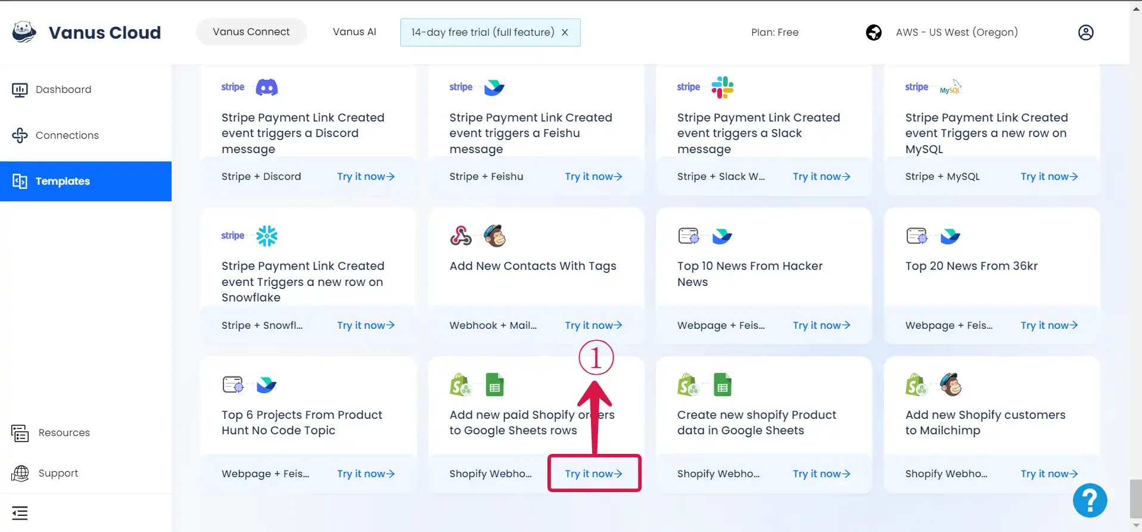Click the Support globe icon

pos(20,473)
